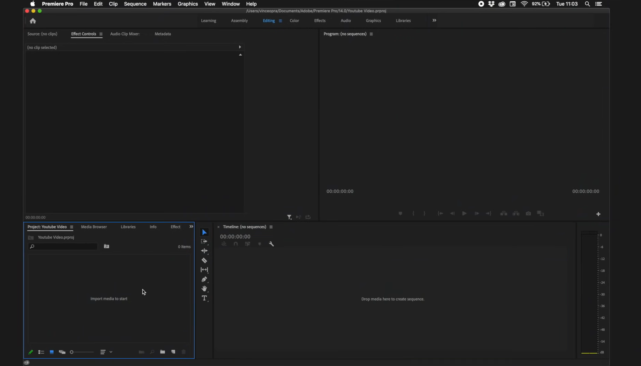Select the Hand tool

tap(204, 289)
